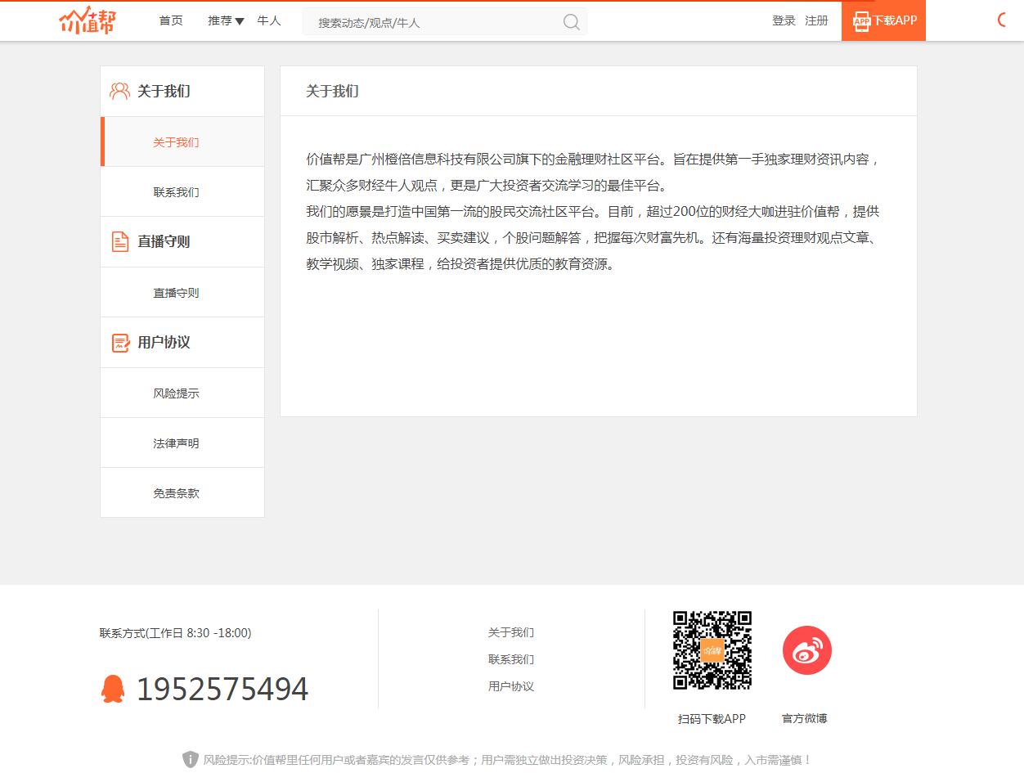The height and width of the screenshot is (773, 1024).
Task: Click the 风险提示 disclaimer text in the footer
Action: pyautogui.click(x=507, y=760)
